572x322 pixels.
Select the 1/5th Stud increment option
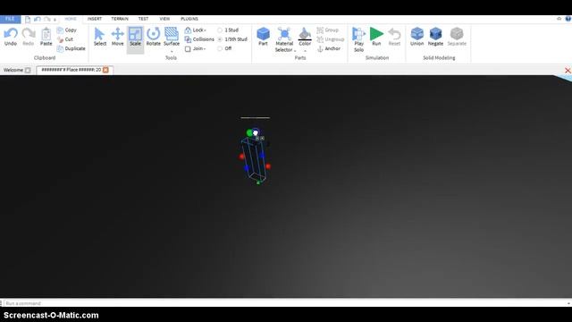[232, 39]
